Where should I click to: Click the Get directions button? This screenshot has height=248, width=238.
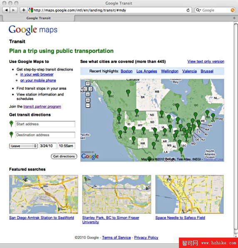tap(64, 156)
